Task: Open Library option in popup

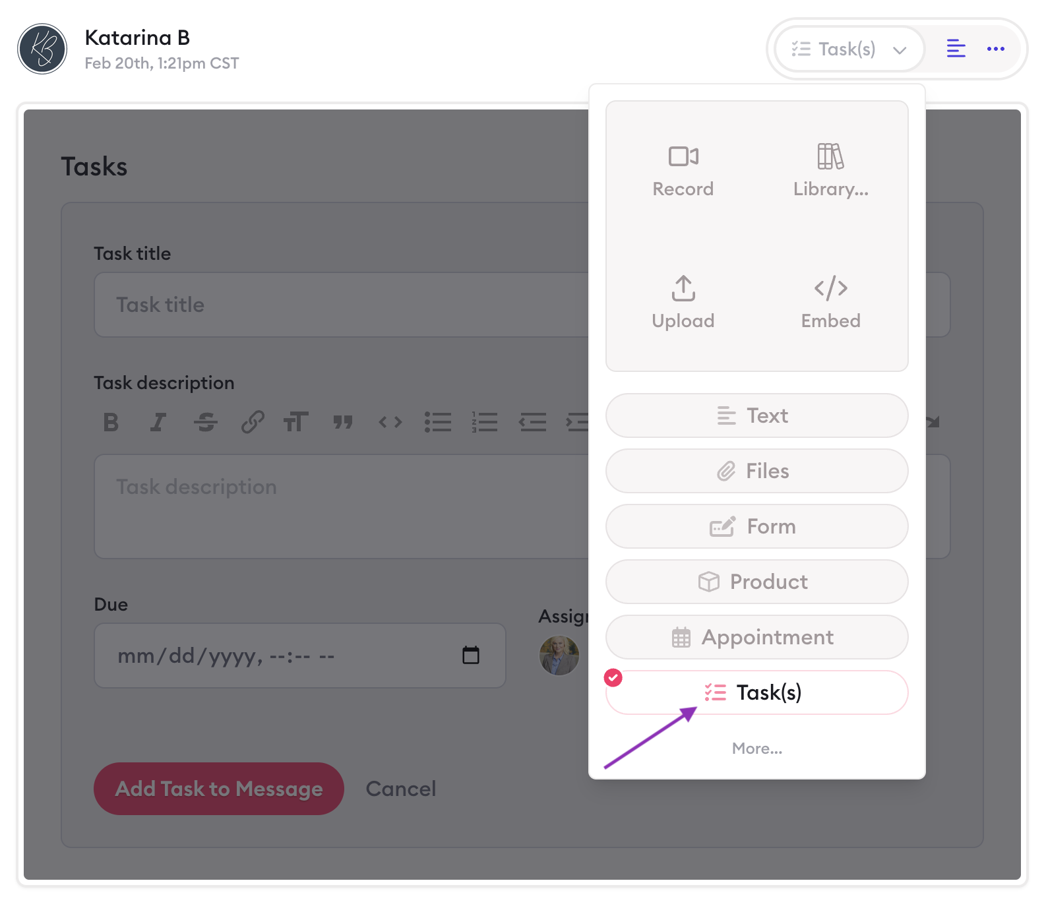Action: [830, 170]
